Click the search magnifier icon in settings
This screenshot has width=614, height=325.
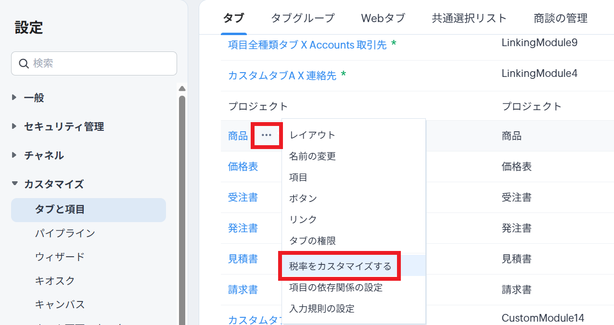(24, 63)
